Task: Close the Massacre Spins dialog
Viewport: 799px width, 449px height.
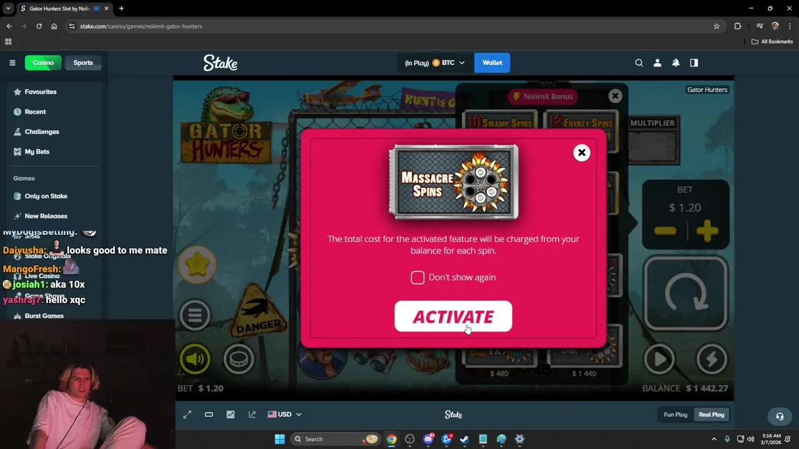Action: click(x=581, y=153)
